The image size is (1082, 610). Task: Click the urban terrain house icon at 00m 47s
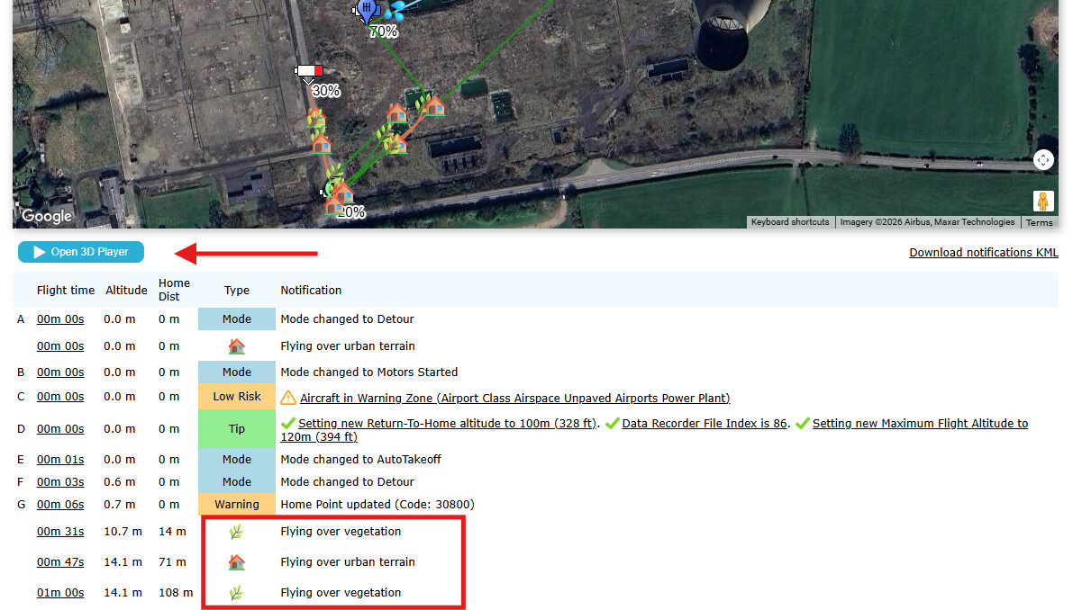point(236,562)
